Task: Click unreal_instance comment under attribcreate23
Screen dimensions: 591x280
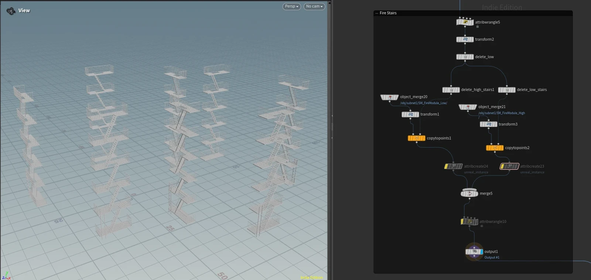Action: [532, 172]
